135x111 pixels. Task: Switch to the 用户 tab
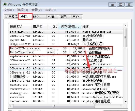[x=77, y=17]
